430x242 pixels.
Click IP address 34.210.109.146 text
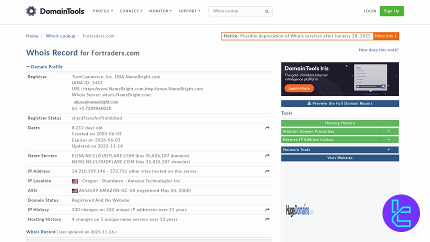coord(88,171)
